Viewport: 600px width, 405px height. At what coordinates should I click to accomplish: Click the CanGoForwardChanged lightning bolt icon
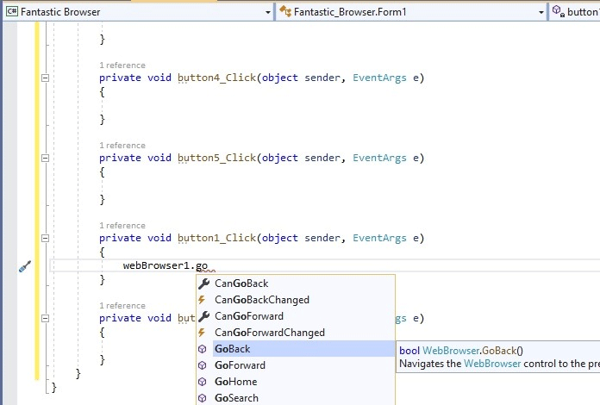[202, 333]
